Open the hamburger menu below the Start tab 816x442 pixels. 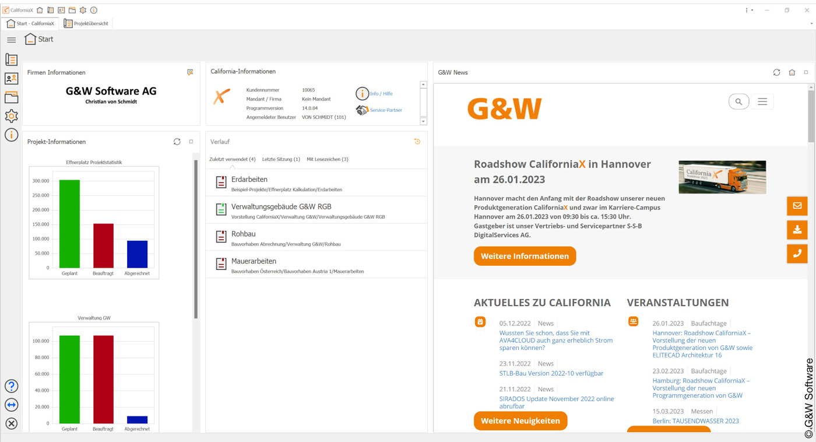tap(11, 39)
